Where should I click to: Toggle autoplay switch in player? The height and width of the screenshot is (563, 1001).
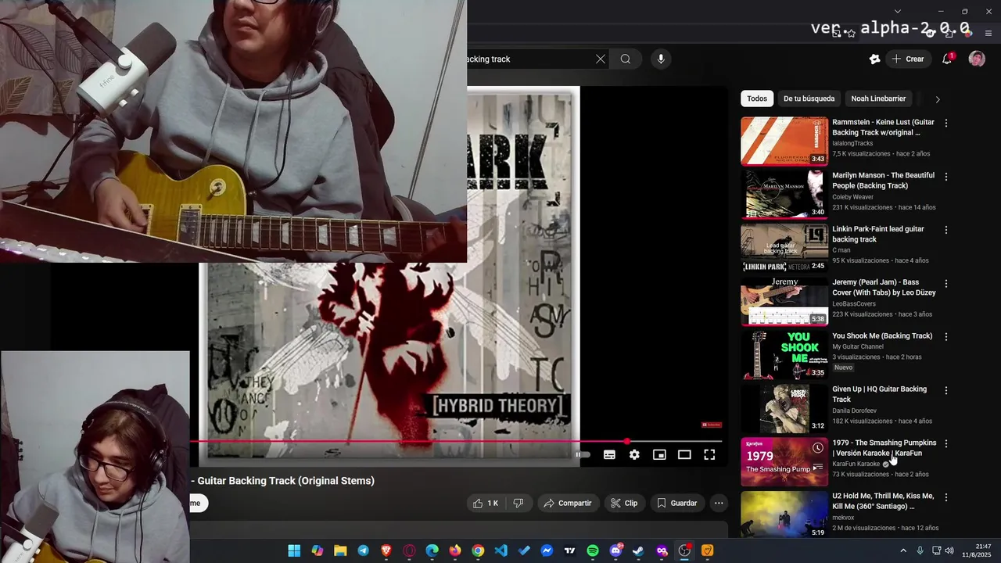tap(583, 454)
